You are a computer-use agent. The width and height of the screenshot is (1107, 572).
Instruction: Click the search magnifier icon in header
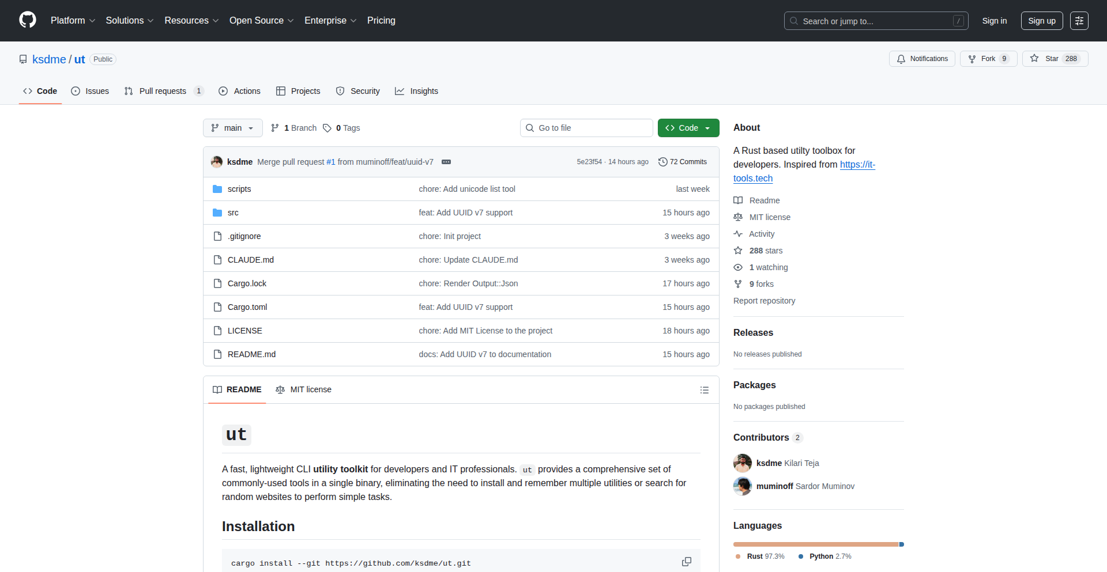[794, 21]
